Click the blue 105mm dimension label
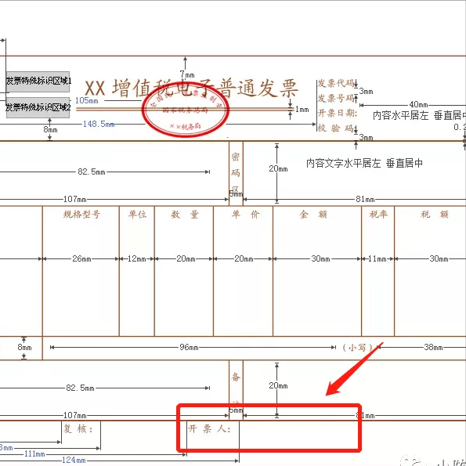This screenshot has width=466, height=466. point(86,100)
